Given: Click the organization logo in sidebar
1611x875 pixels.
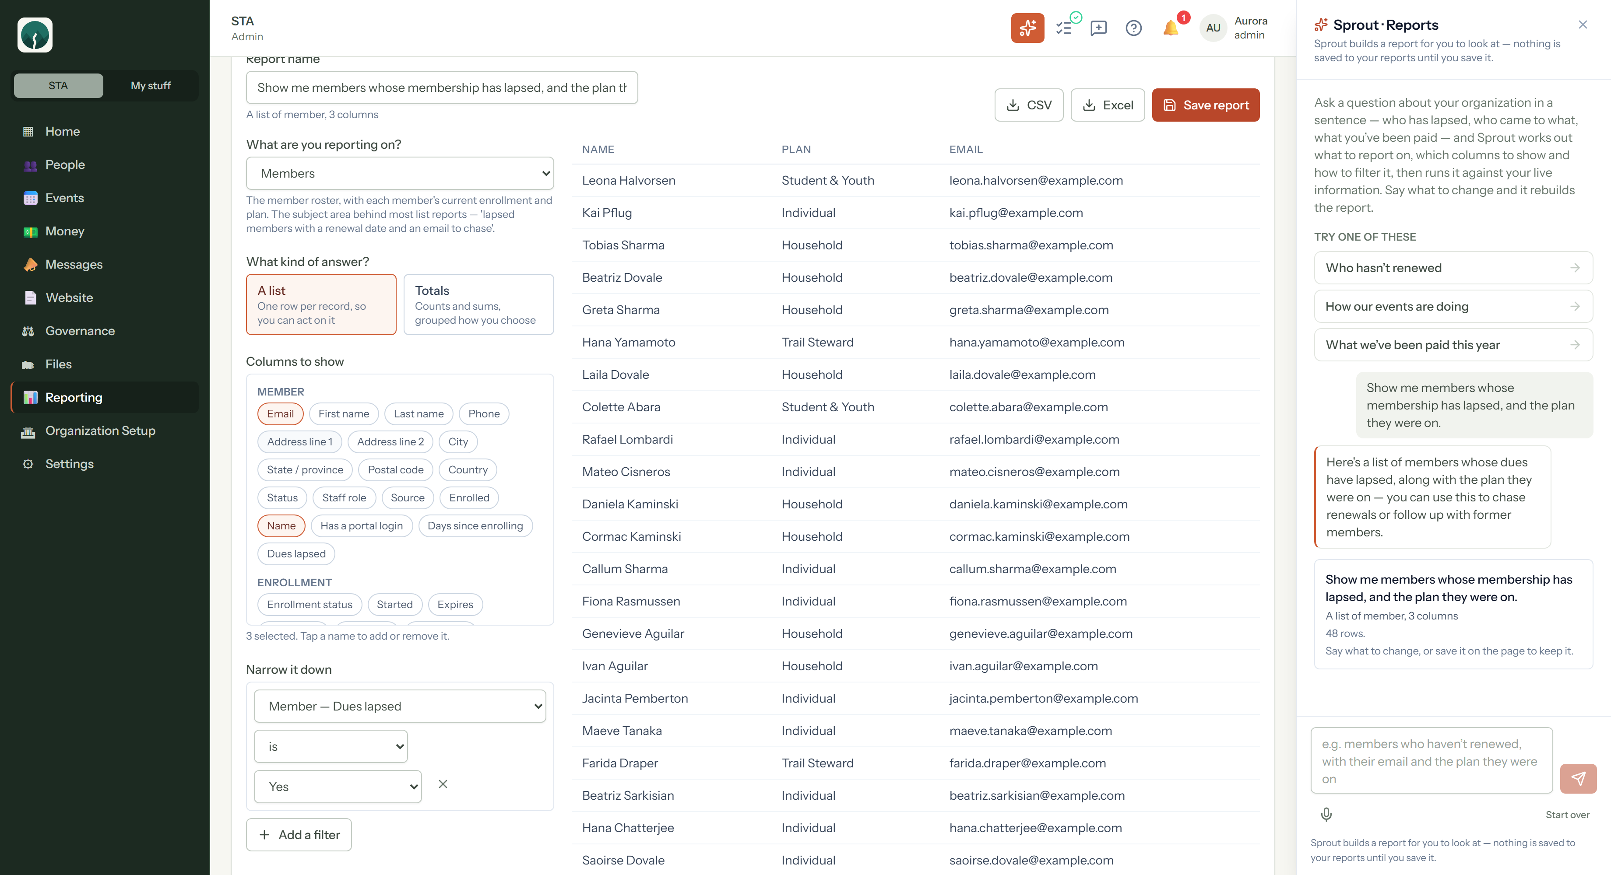Looking at the screenshot, I should (x=35, y=35).
